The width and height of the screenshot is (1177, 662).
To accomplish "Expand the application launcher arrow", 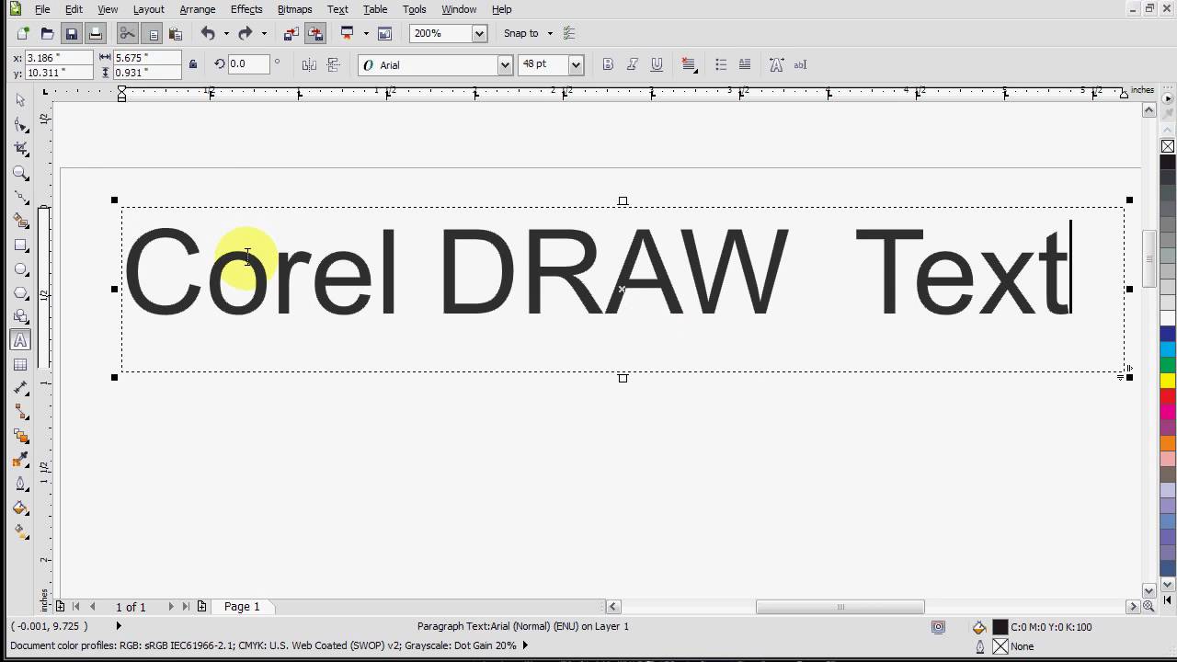I will point(366,34).
